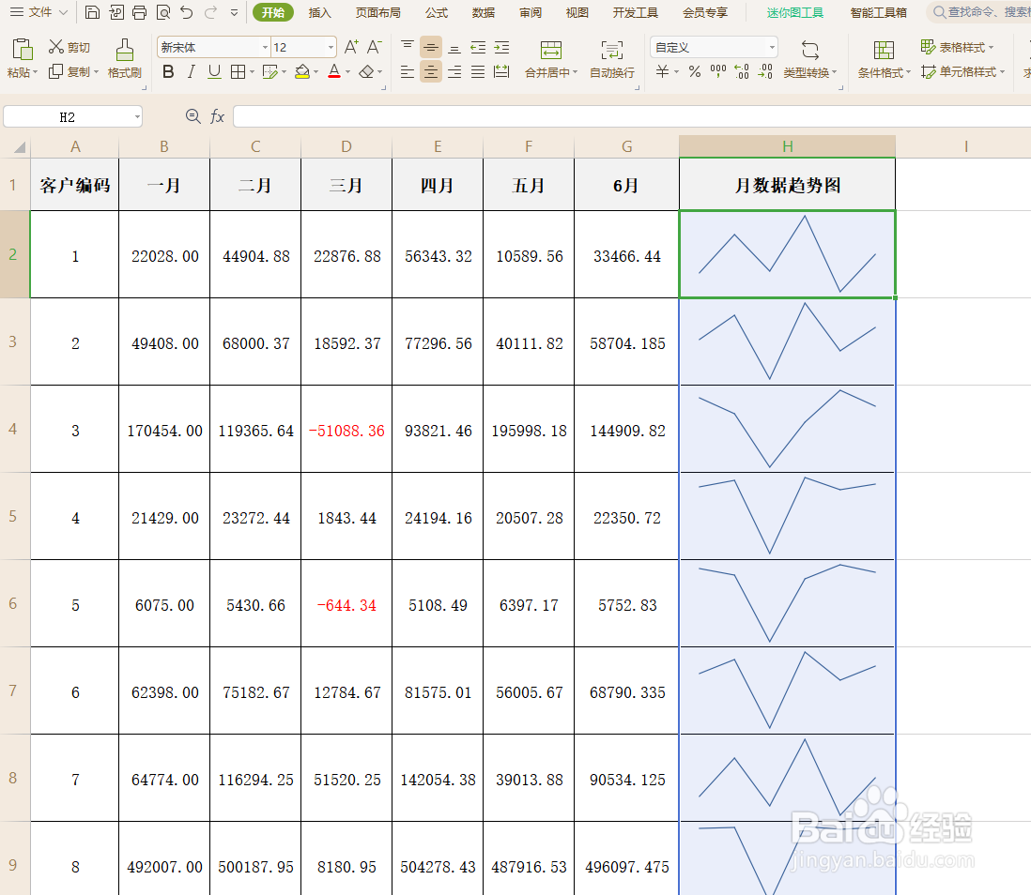Select row 5 header
Screen dimensions: 1031x895
14,516
